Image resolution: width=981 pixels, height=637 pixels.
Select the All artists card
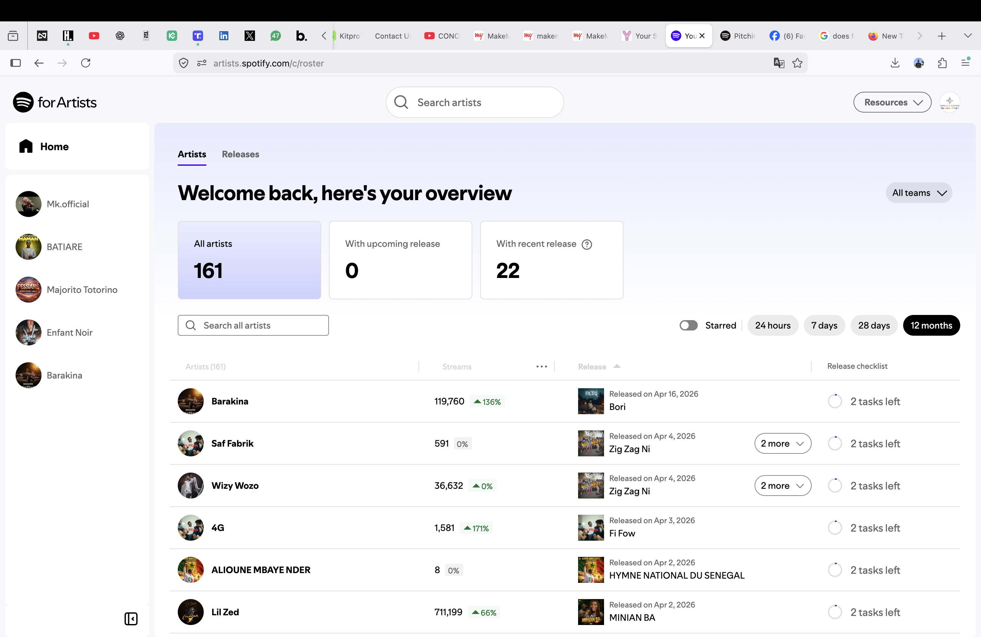click(x=249, y=260)
